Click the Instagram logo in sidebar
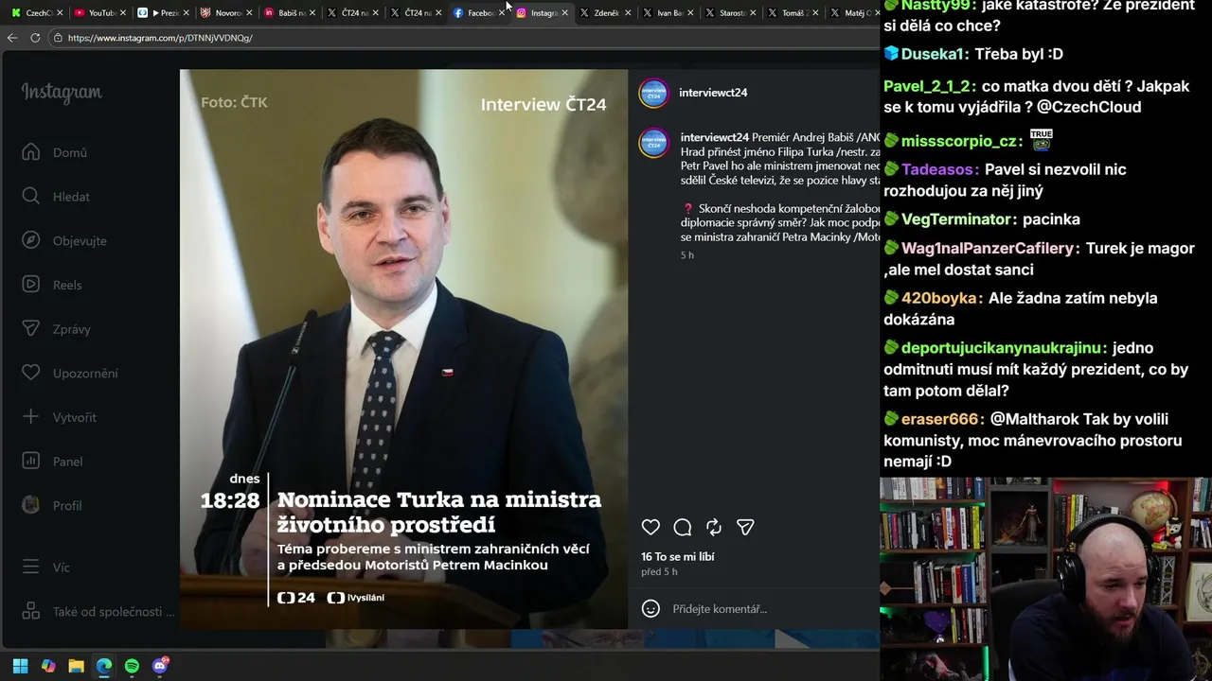Image resolution: width=1212 pixels, height=681 pixels. point(62,93)
